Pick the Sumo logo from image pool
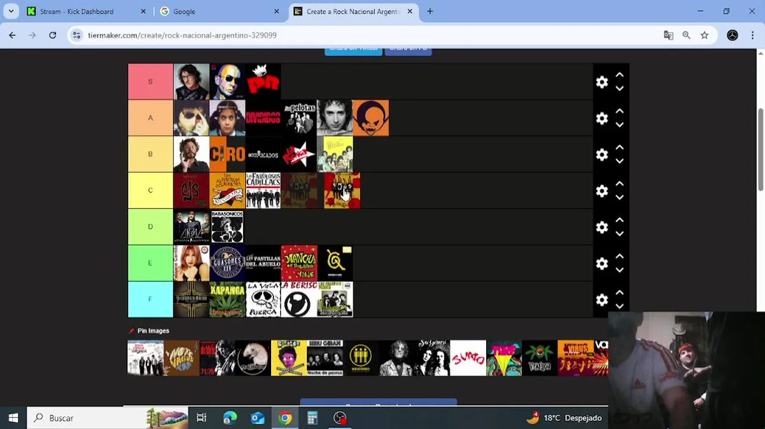 pyautogui.click(x=468, y=358)
